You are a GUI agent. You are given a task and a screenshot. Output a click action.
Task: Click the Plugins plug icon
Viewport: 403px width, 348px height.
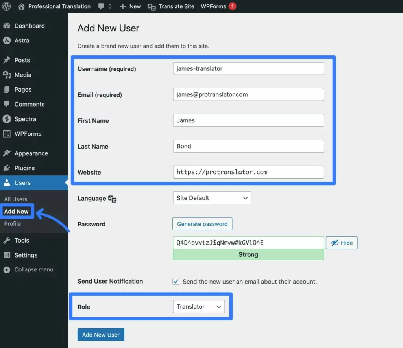pos(7,168)
